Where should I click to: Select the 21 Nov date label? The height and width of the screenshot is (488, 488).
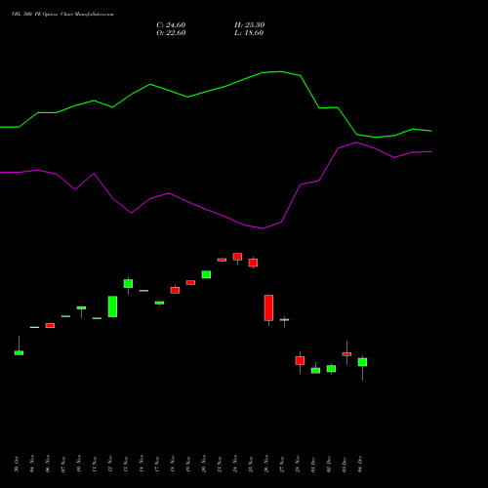click(220, 465)
